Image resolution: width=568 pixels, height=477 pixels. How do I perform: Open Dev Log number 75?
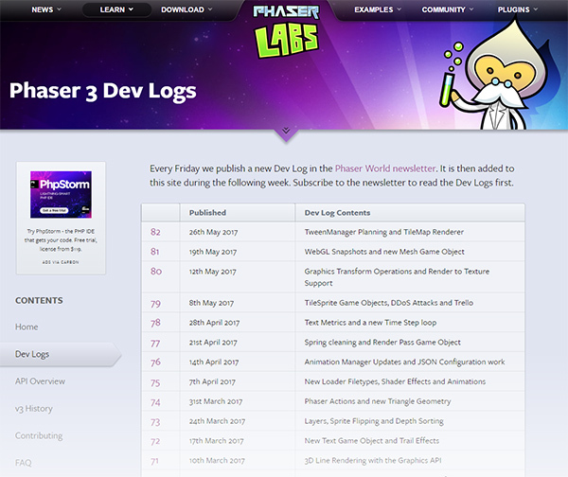pyautogui.click(x=155, y=382)
